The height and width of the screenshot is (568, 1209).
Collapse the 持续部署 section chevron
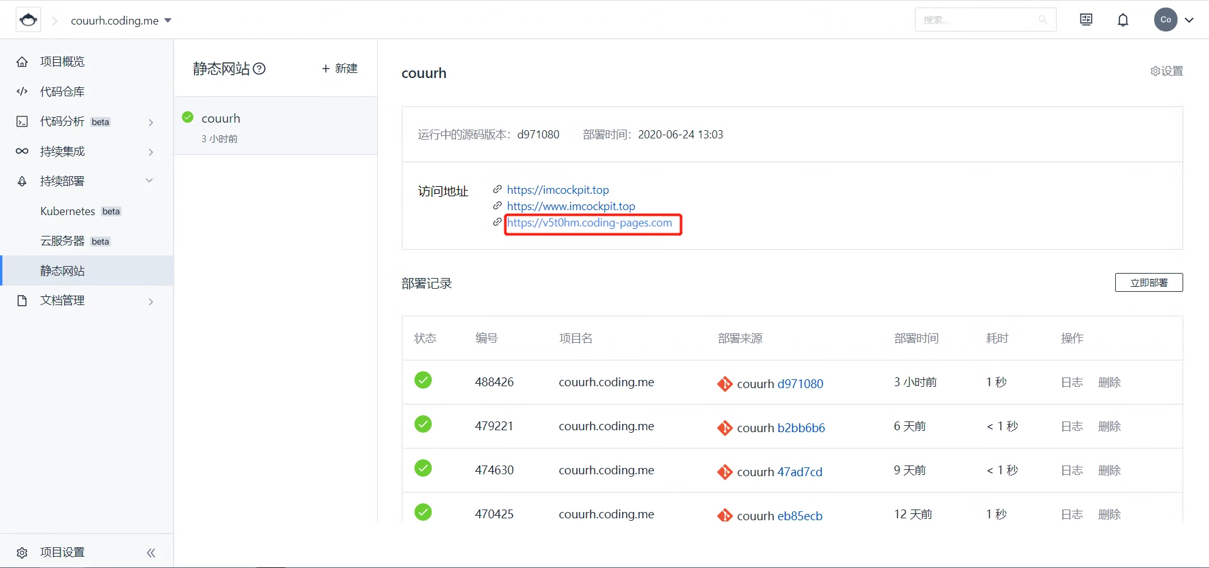tap(149, 181)
